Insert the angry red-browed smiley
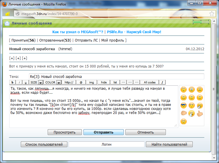 [183, 121]
